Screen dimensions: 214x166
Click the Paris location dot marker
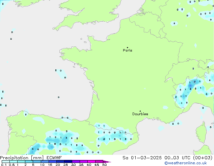coord(128,47)
